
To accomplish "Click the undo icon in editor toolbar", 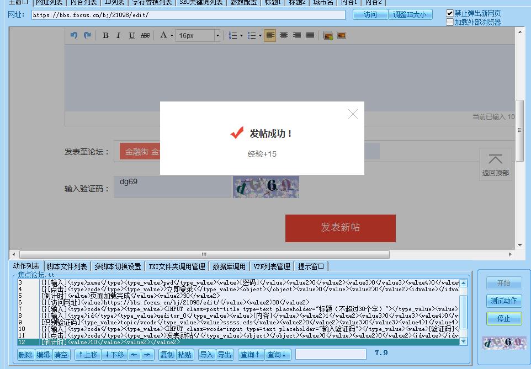I will coord(74,35).
